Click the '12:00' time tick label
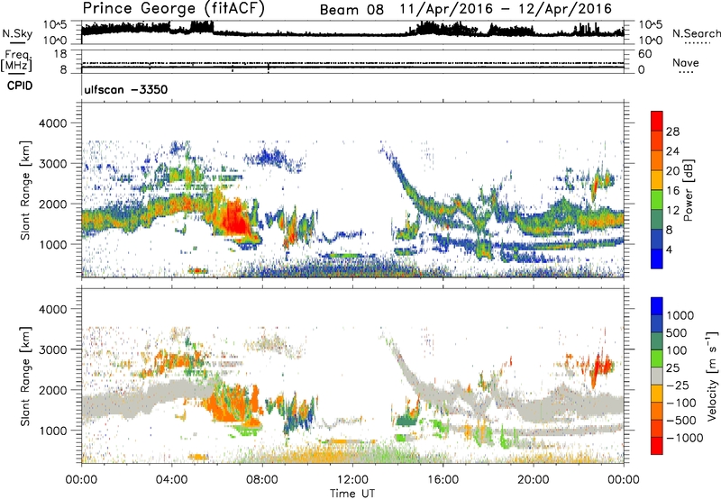Image resolution: width=721 pixels, height=499 pixels. pyautogui.click(x=352, y=480)
